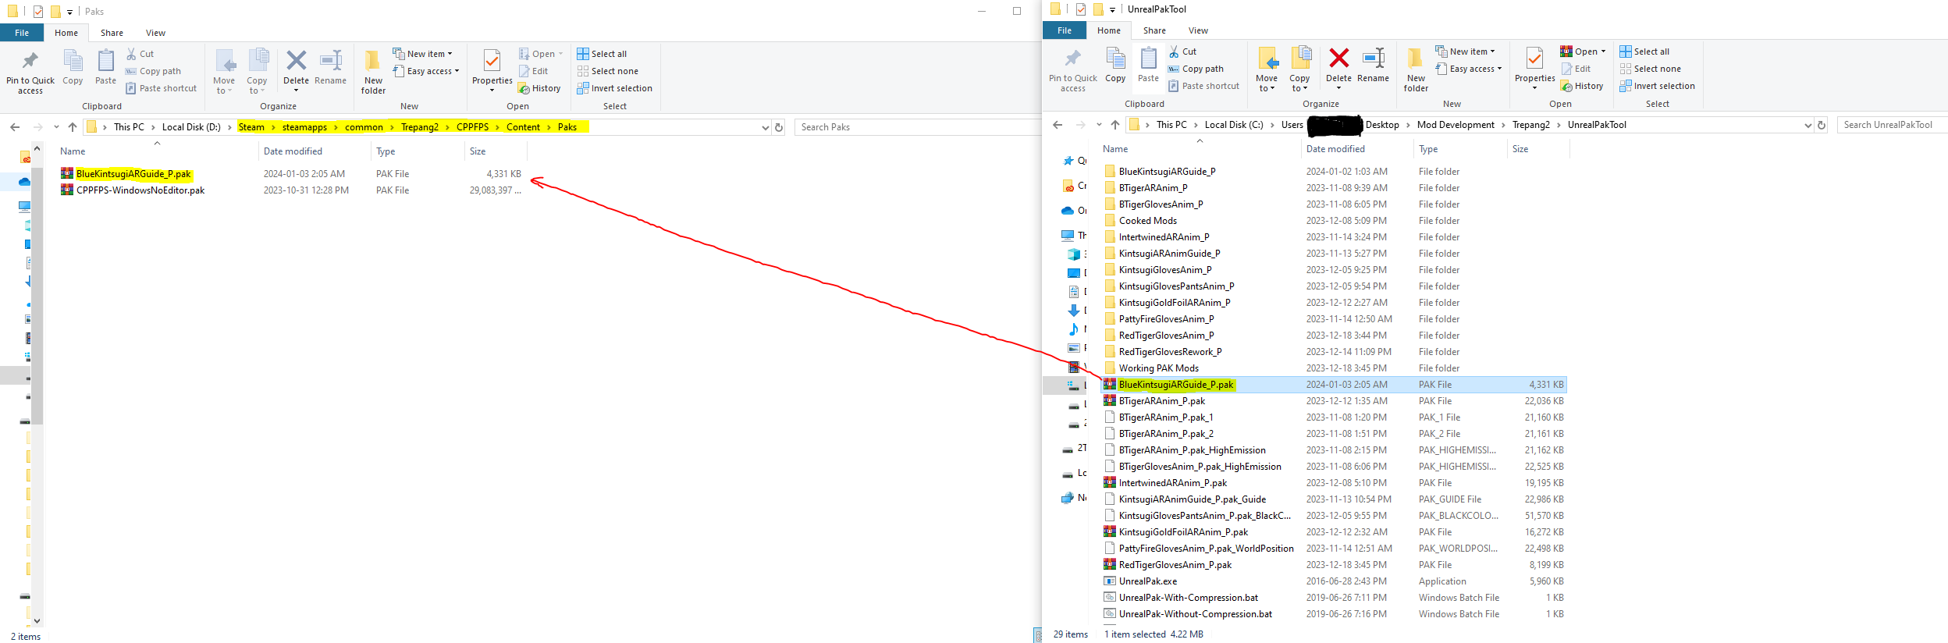Switch to Share tab in Paks window
This screenshot has height=643, width=1948.
[x=112, y=33]
